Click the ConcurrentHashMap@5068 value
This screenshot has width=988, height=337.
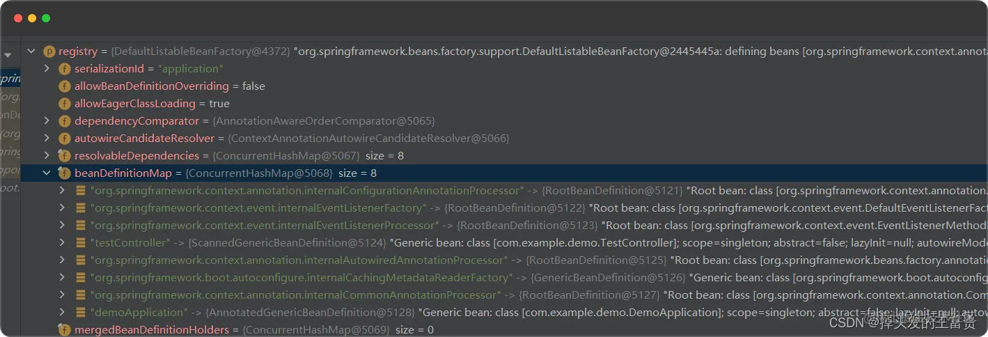point(259,173)
